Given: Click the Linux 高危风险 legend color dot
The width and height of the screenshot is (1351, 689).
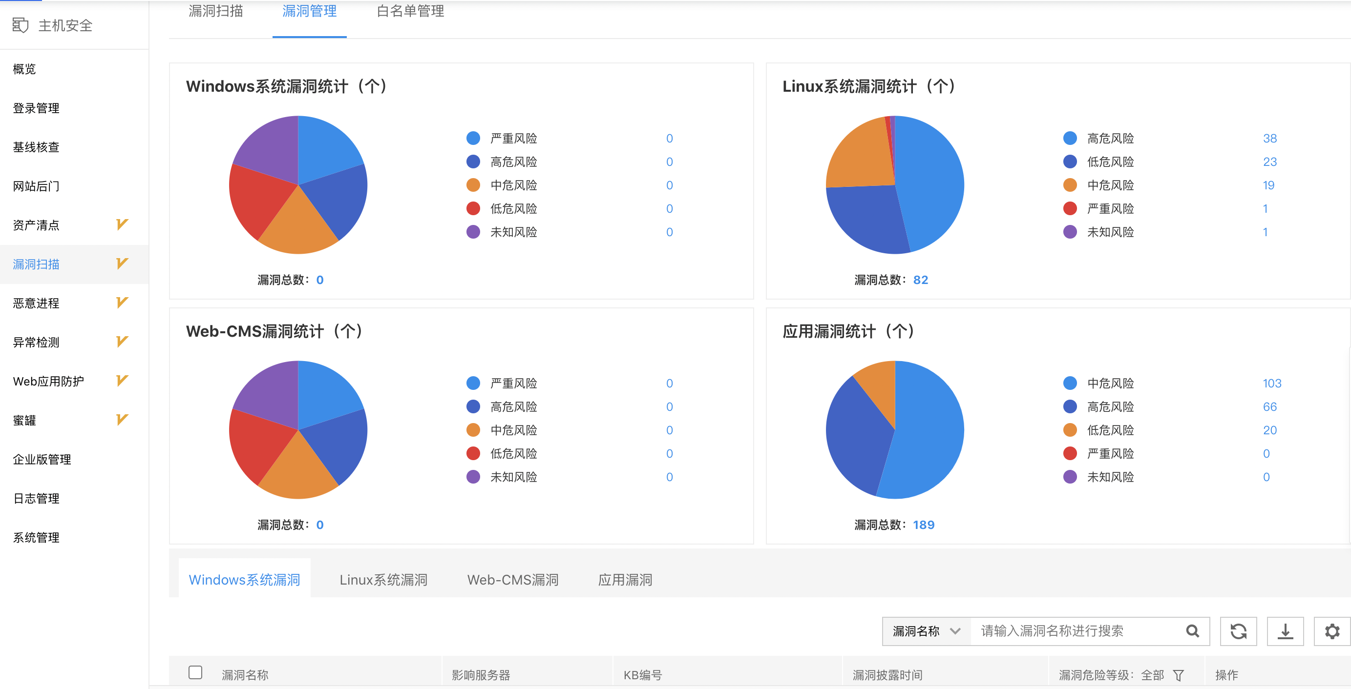Looking at the screenshot, I should [1070, 138].
